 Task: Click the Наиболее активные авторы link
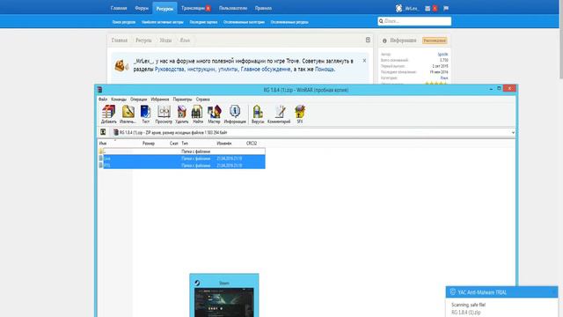coord(163,22)
